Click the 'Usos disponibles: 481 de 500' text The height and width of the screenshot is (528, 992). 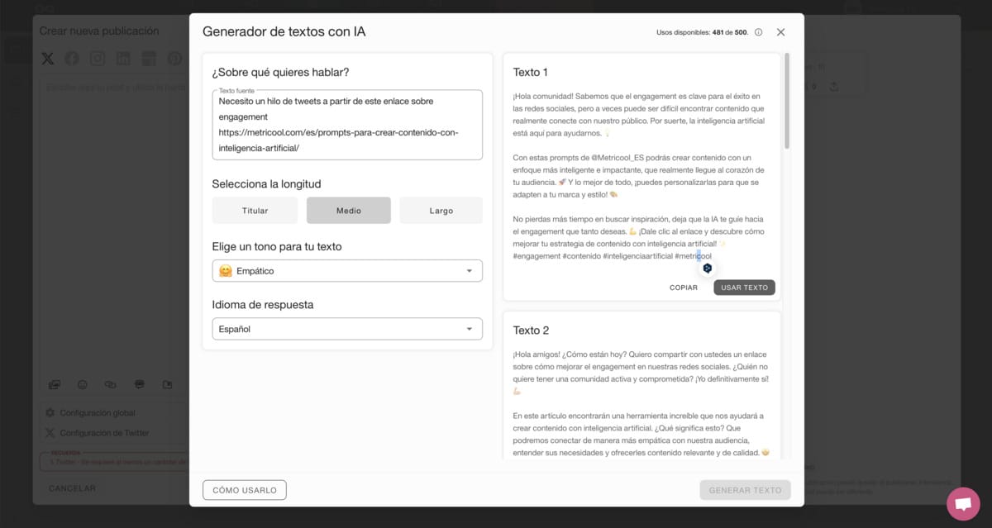(703, 32)
